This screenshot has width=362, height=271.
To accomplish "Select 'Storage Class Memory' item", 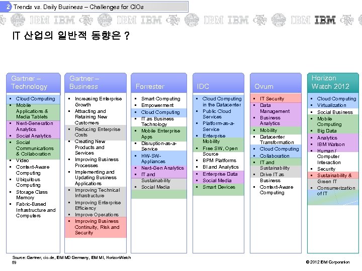I will [32, 195].
